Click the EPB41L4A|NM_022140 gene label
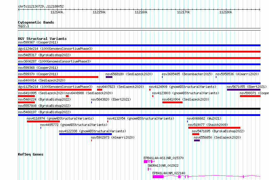Viewport: 269px width, 180px height. (x=169, y=173)
